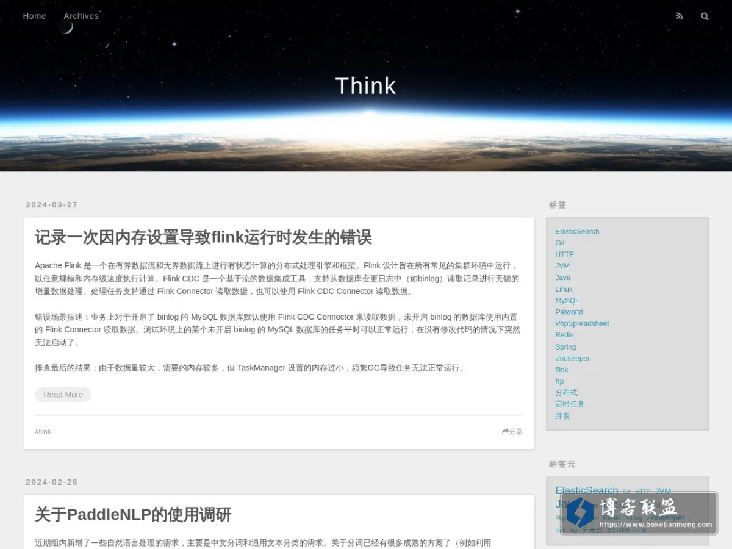Select Git in the 标签 list

click(560, 243)
